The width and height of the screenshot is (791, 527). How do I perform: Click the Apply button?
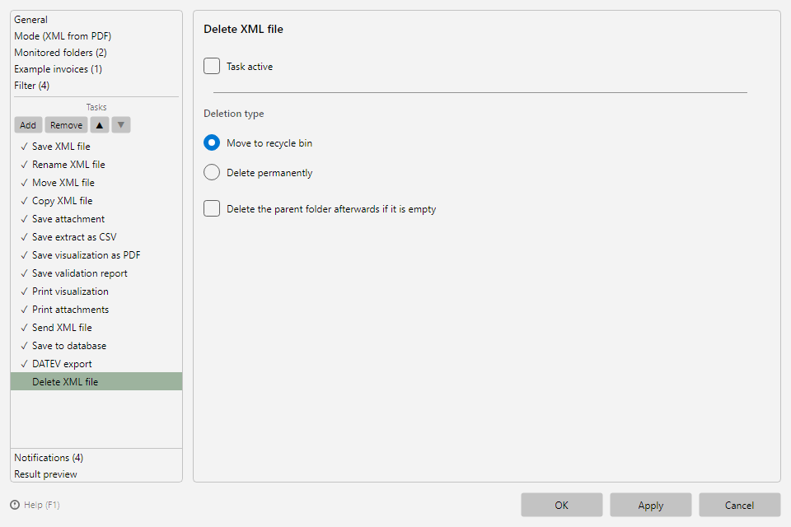tap(651, 505)
